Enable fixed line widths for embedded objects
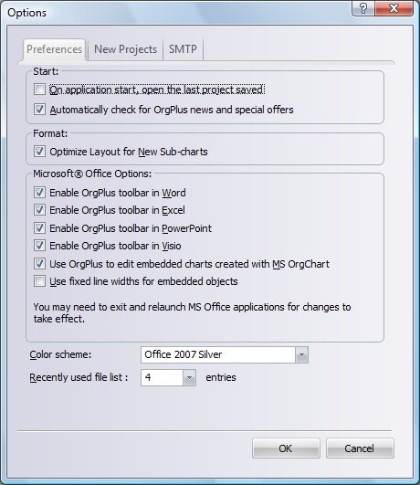The width and height of the screenshot is (420, 485). click(39, 281)
